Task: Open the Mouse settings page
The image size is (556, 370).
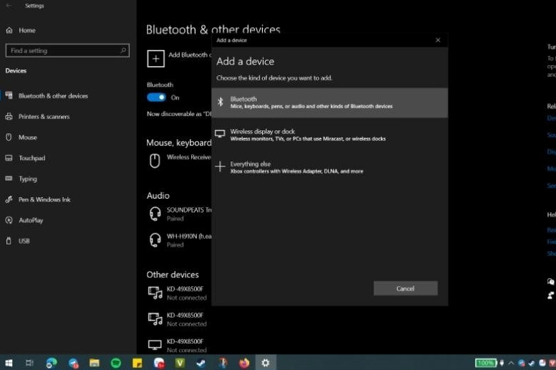Action: pos(27,137)
